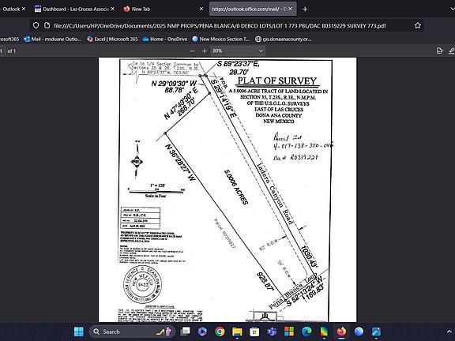Expand the list all tabs chevron
This screenshot has height=341, width=455.
(x=452, y=9)
